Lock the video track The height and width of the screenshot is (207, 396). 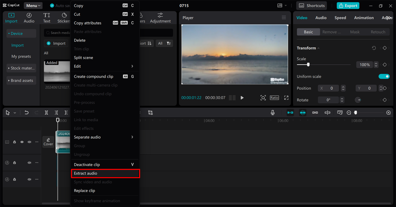pyautogui.click(x=15, y=142)
